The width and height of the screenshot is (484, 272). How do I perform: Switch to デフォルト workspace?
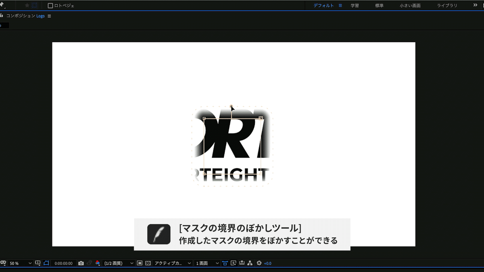coord(324,6)
